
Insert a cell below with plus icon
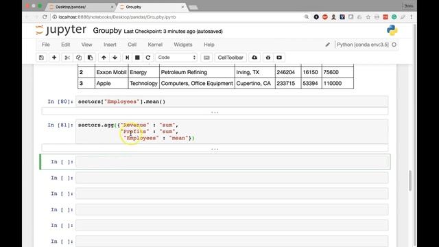coord(54,58)
